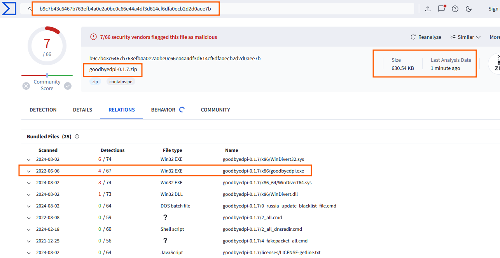
Task: Open the help question mark icon
Action: pyautogui.click(x=455, y=9)
